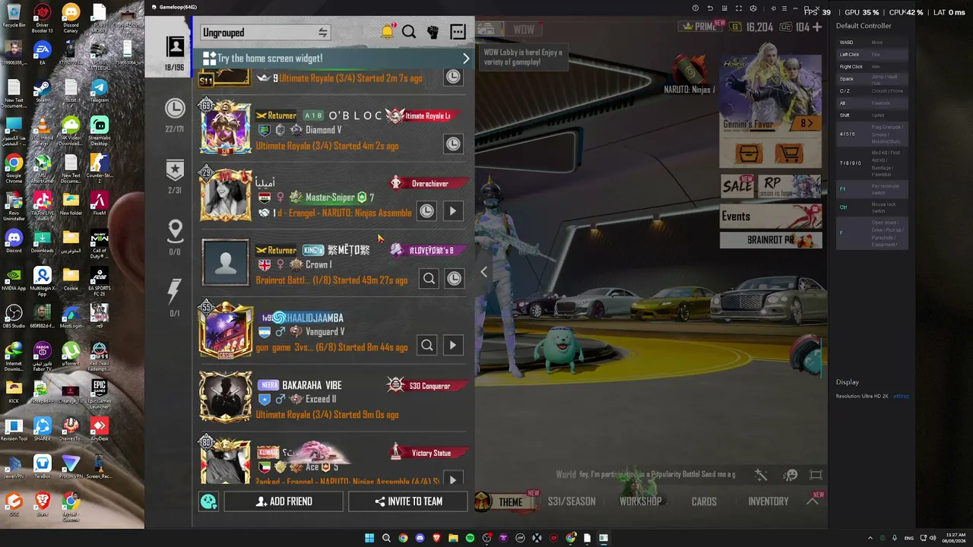Spectate the Master-Sniper friend's match
Screen dimensions: 973x547
[453, 211]
